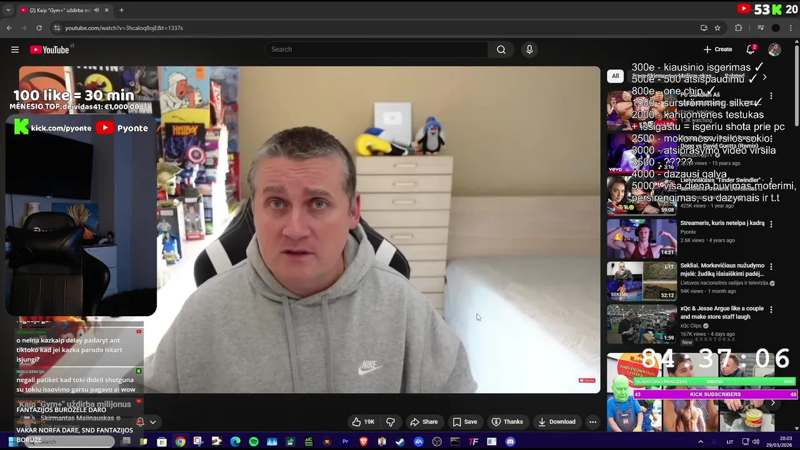Open the Pyonte channel link on Streameris video
The image size is (800, 450).
point(688,232)
